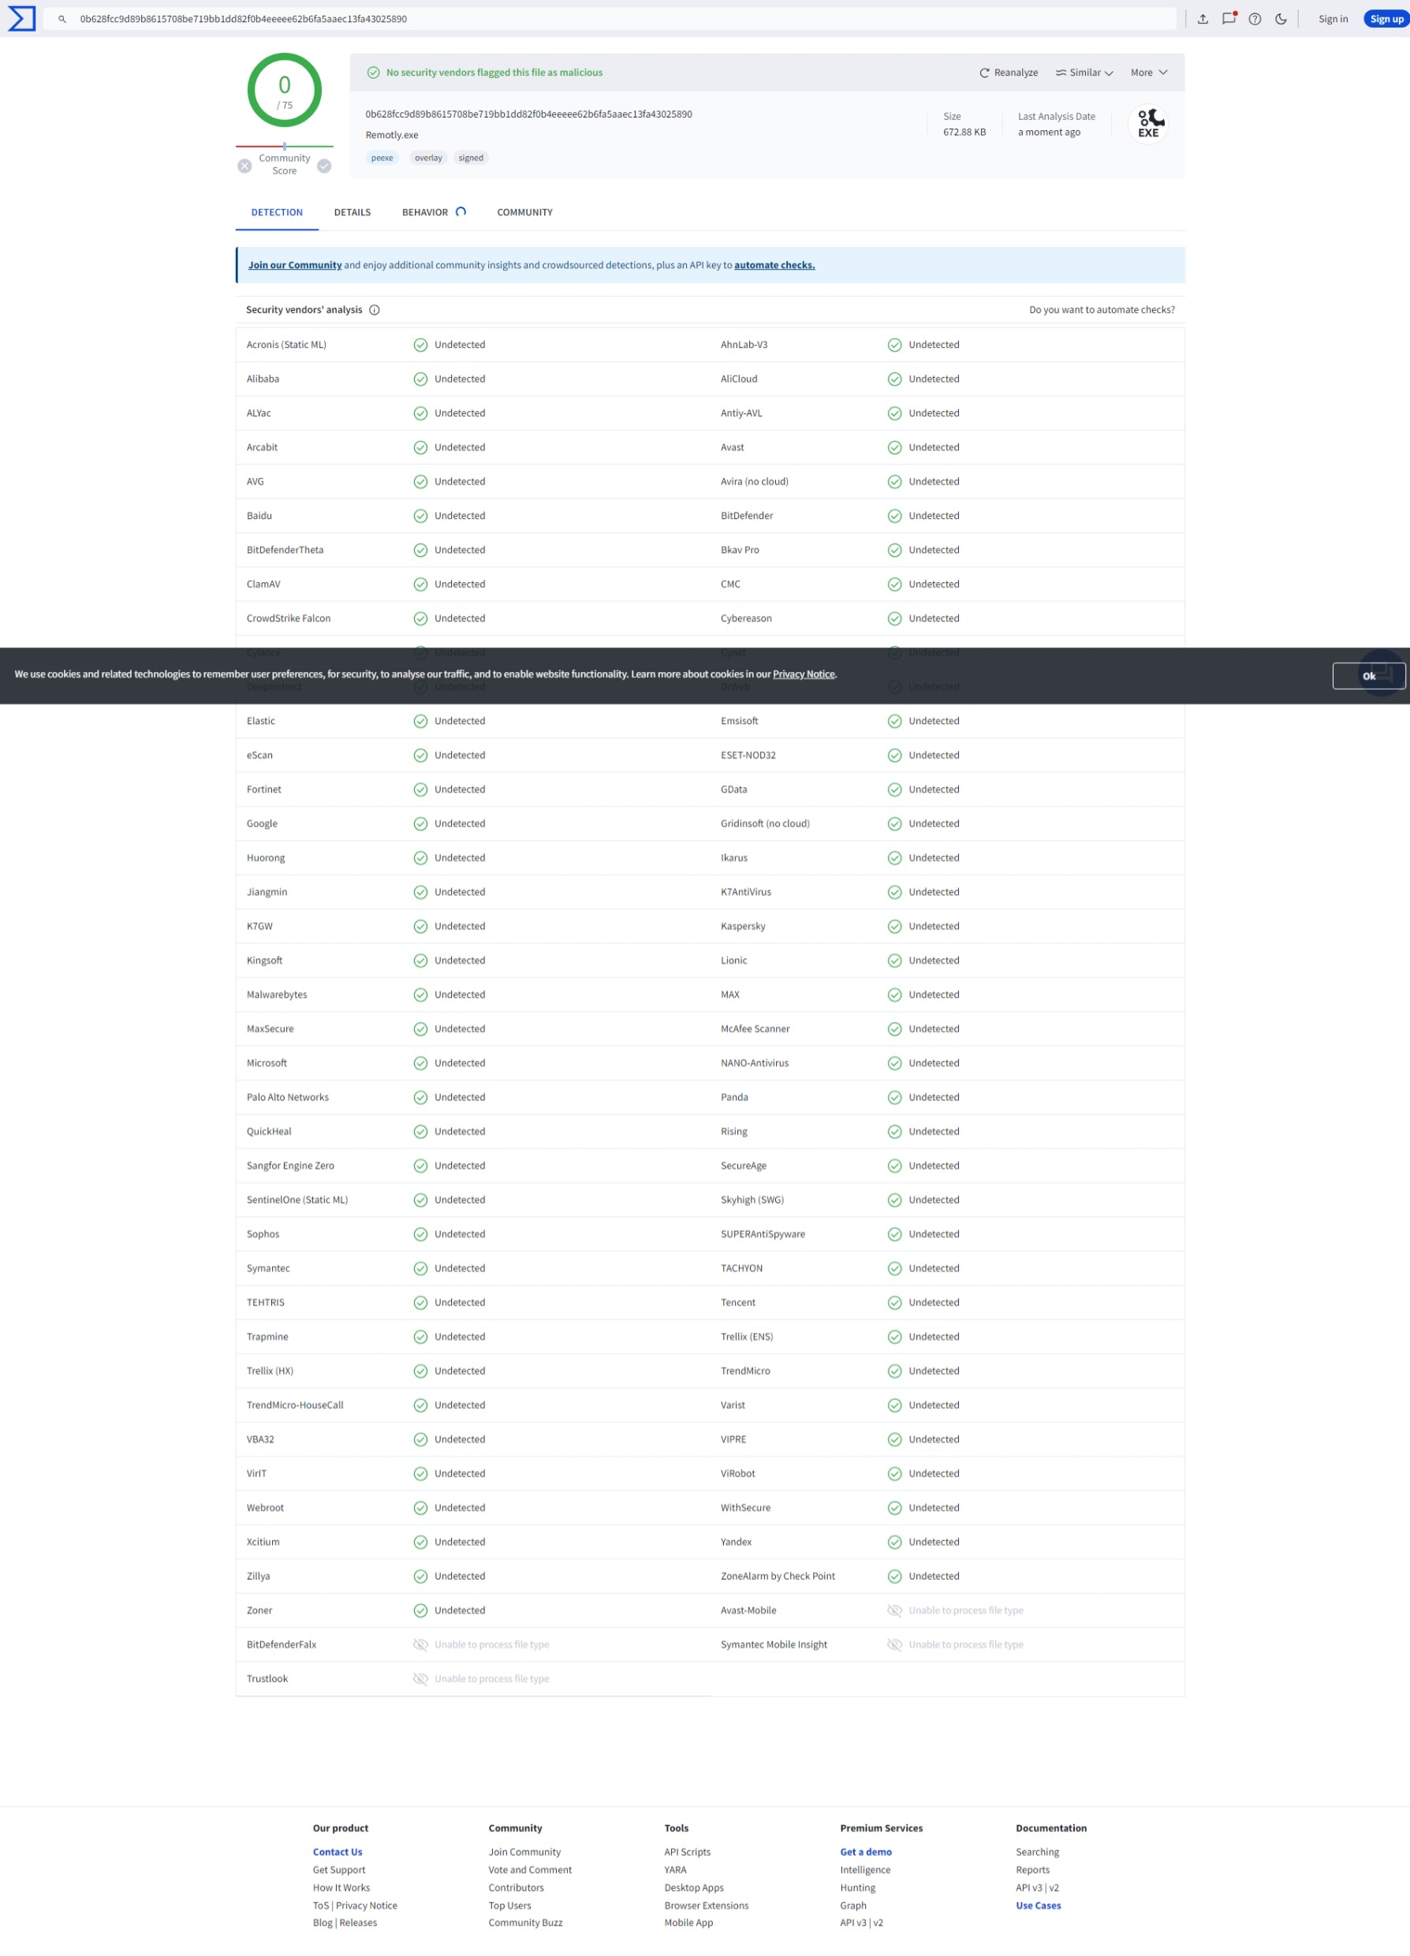
Task: Open the Join our Community link
Action: tap(295, 265)
